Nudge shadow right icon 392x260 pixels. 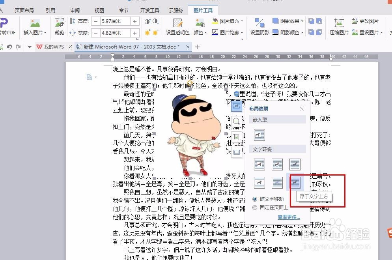pos(319,32)
